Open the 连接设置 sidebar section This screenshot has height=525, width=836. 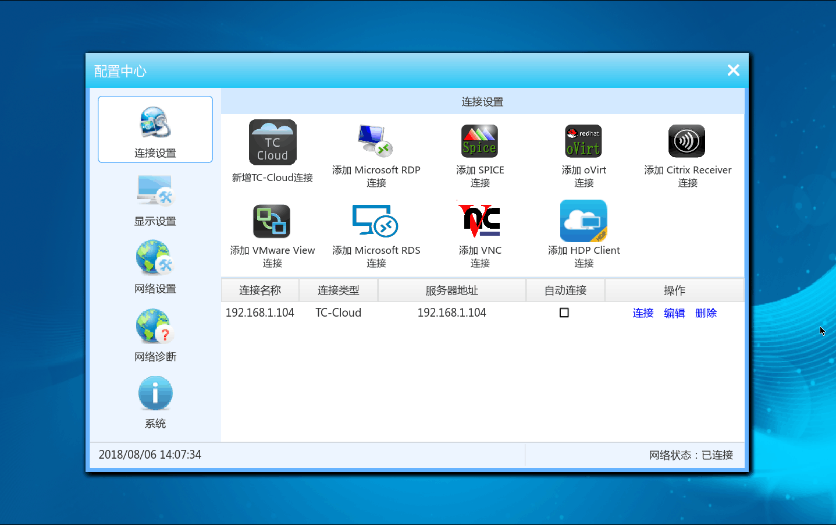click(155, 129)
